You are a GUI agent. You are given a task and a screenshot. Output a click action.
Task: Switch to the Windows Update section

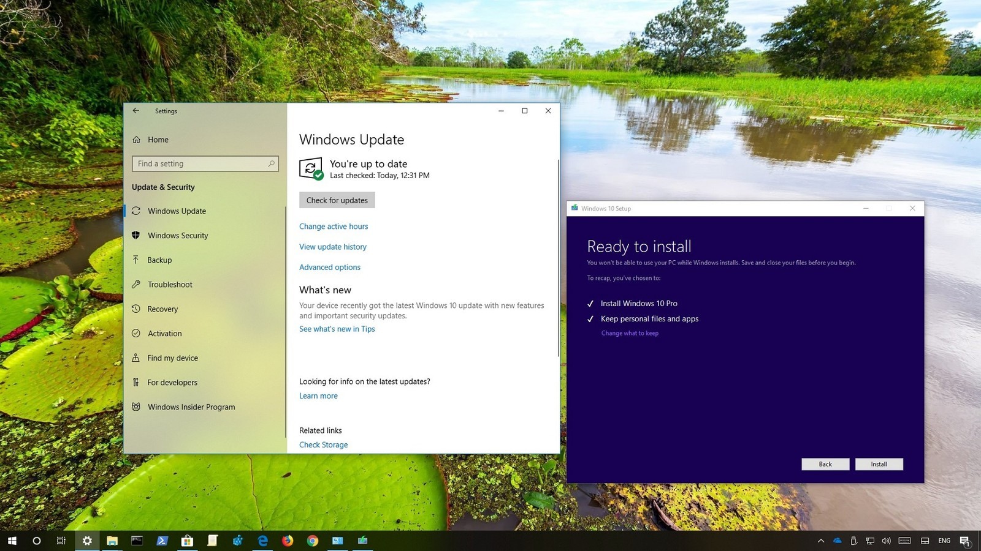(x=177, y=211)
